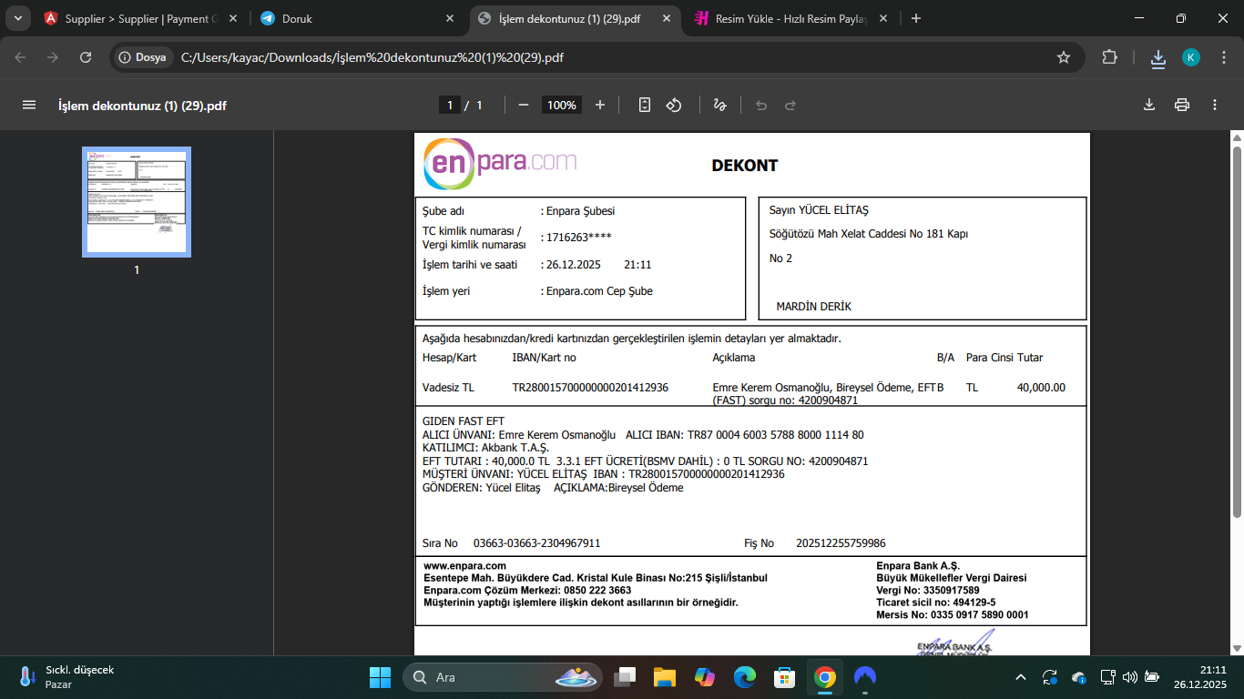Screen dimensions: 1244x699
Task: Close the İşlem dekontunuz PDF tab
Action: coord(668,18)
